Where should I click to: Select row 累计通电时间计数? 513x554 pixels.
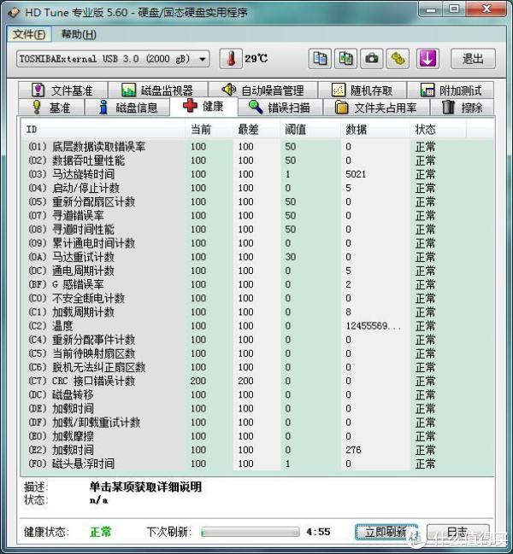pos(257,243)
